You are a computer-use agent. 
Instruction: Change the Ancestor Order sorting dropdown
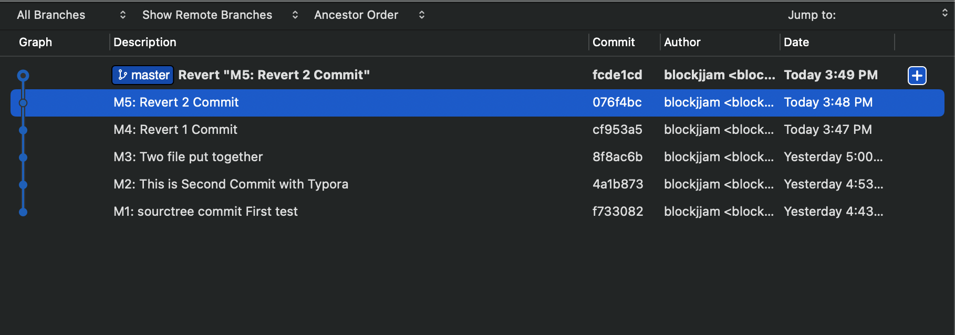pyautogui.click(x=369, y=15)
